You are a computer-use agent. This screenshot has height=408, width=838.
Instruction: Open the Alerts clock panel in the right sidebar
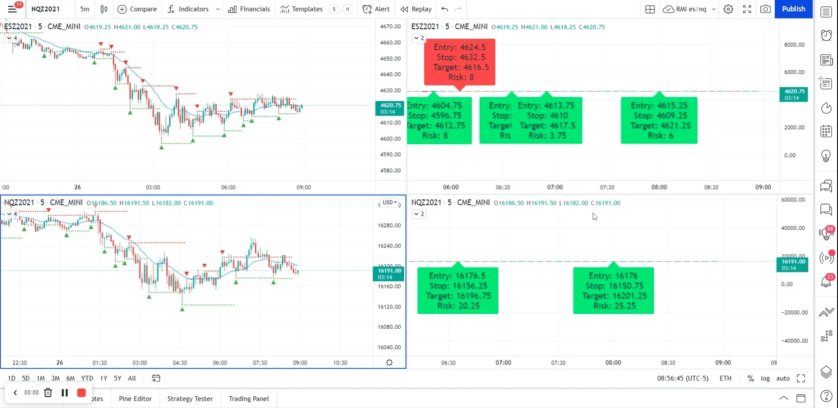tap(826, 35)
